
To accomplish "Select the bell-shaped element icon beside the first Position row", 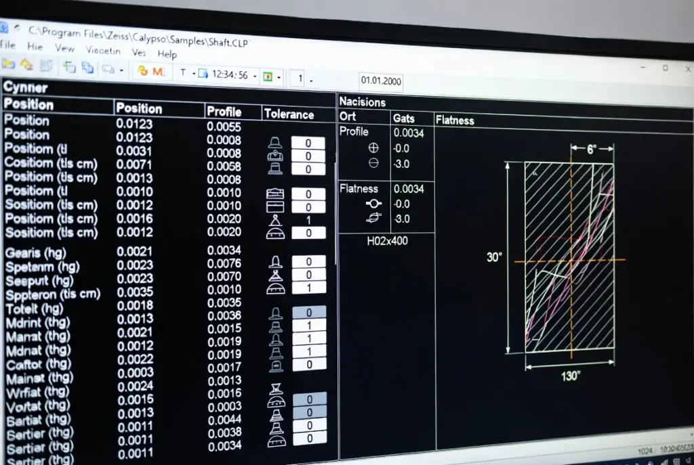I will point(275,143).
